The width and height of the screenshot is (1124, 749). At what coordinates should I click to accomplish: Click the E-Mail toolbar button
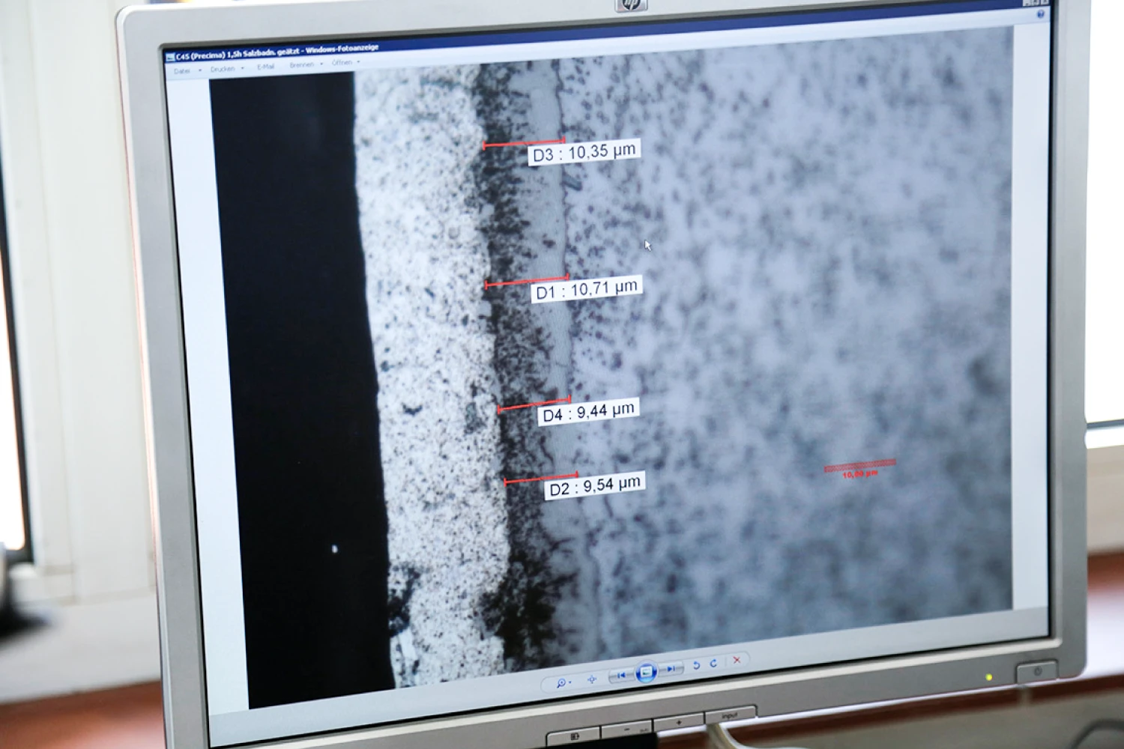coord(265,67)
